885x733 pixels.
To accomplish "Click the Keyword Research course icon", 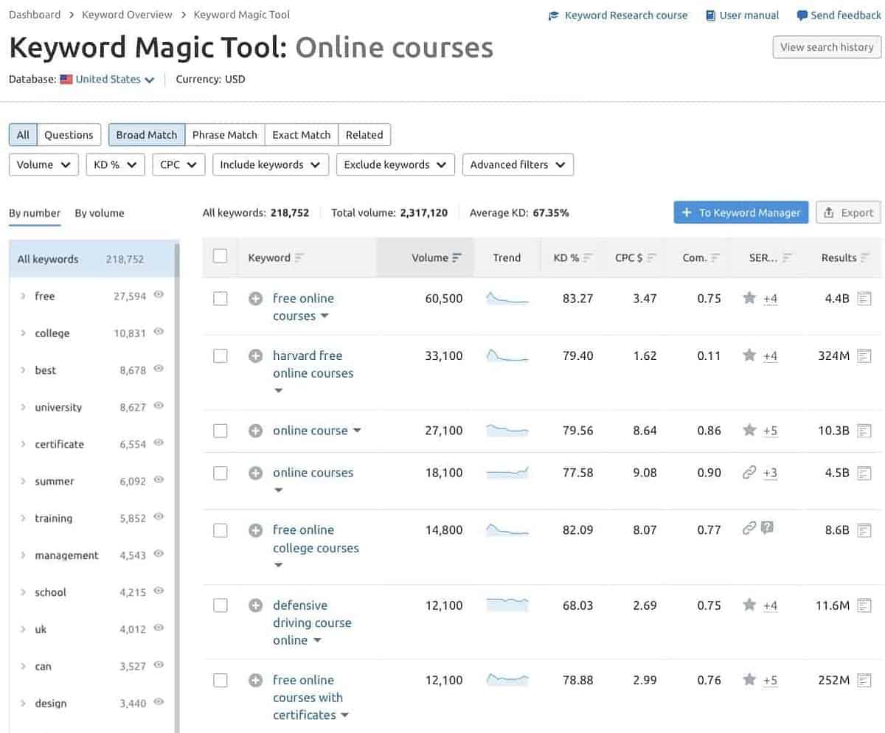I will [552, 15].
